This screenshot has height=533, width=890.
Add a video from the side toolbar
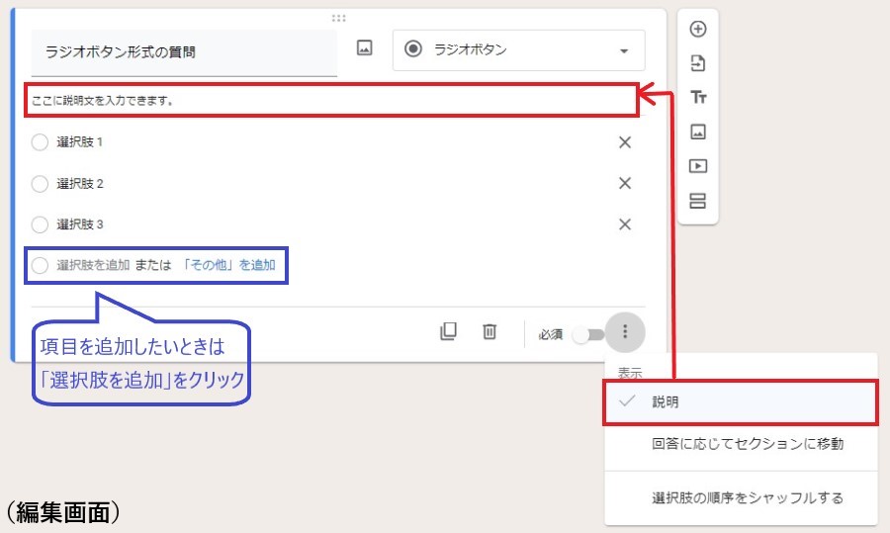(698, 166)
